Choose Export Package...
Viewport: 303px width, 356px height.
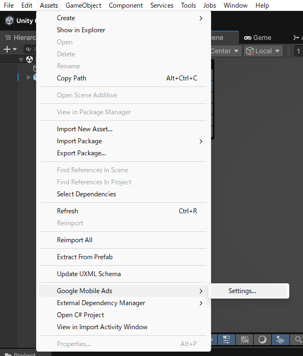coord(124,153)
